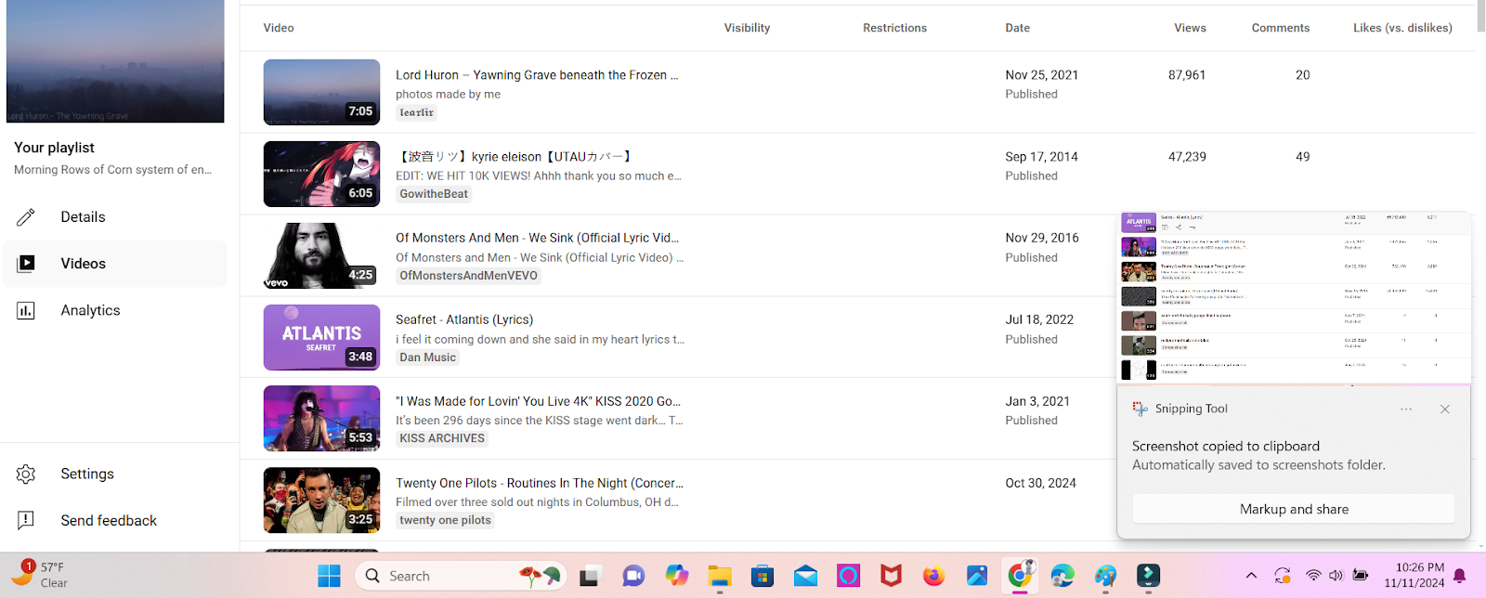Open McAfee from the taskbar
The width and height of the screenshot is (1486, 598).
click(892, 576)
